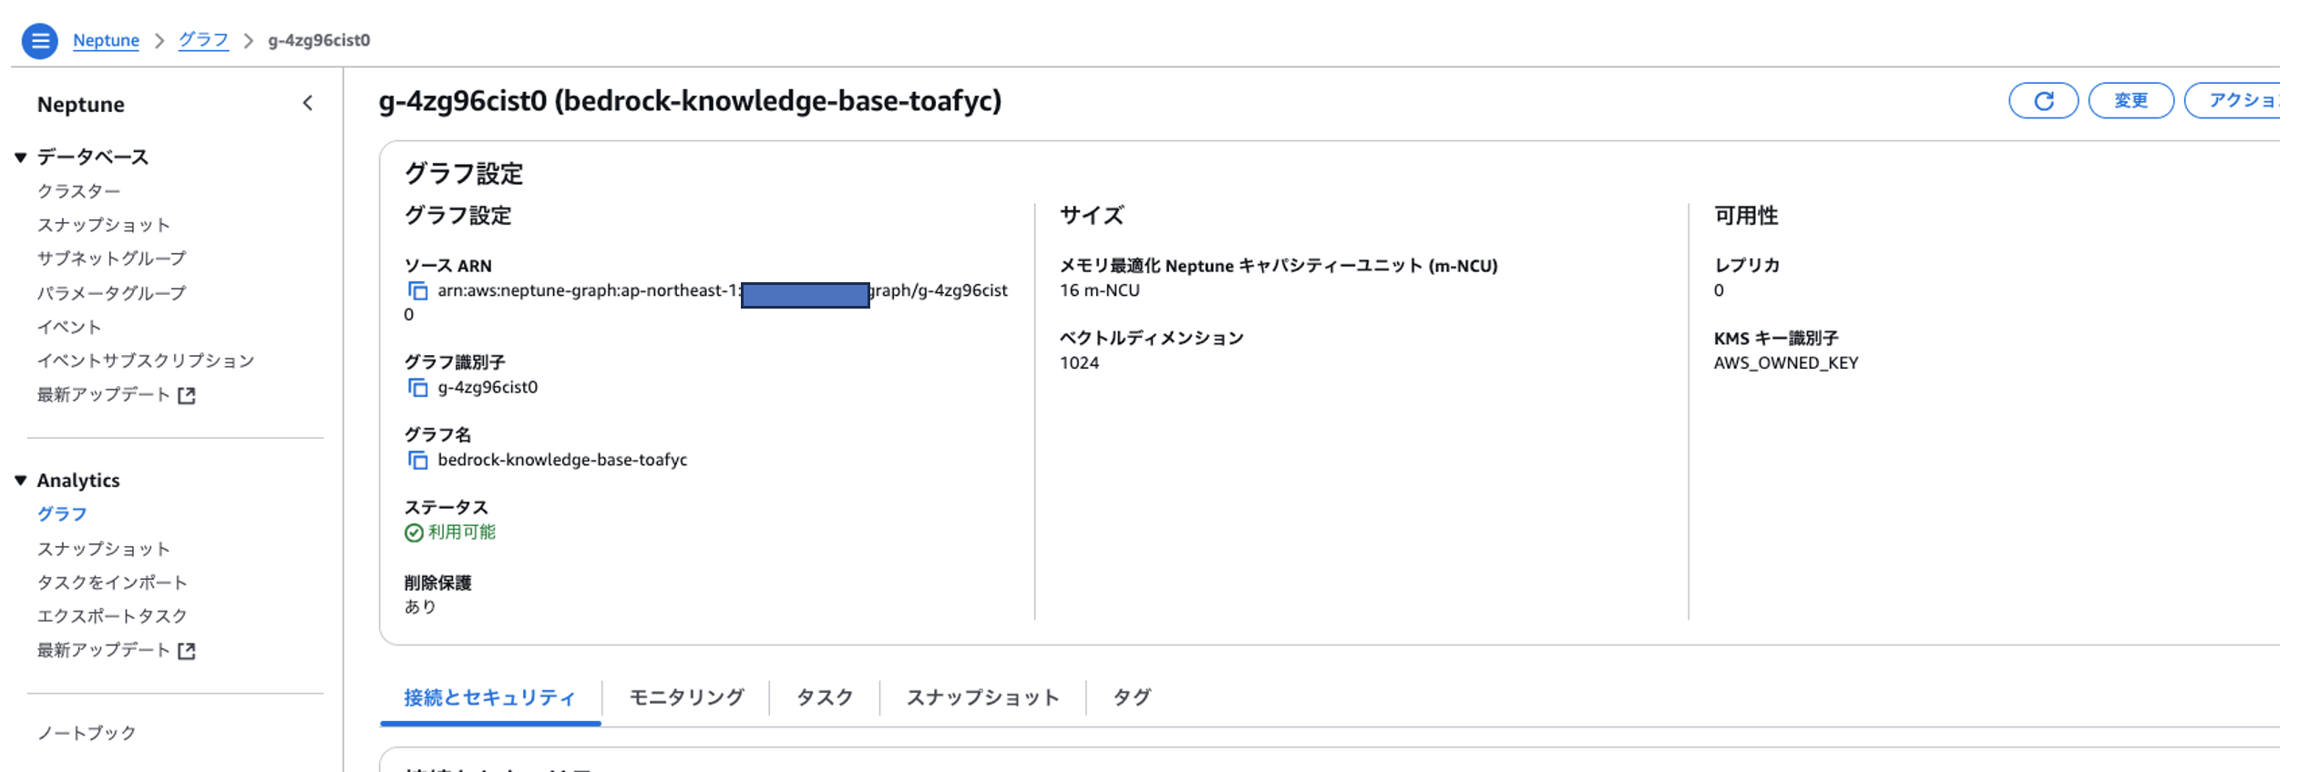Switch to the スナップショット tab
Image resolution: width=2300 pixels, height=772 pixels.
[x=982, y=697]
